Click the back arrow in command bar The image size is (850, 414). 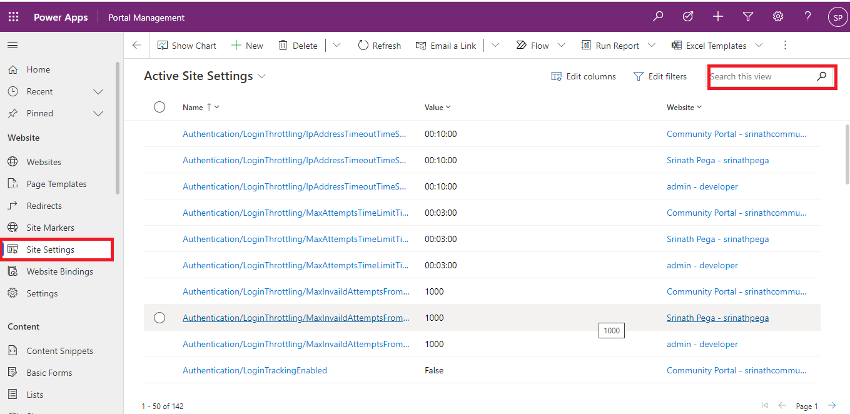137,46
